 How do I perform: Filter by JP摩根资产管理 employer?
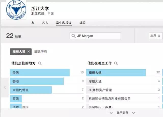point(100,90)
